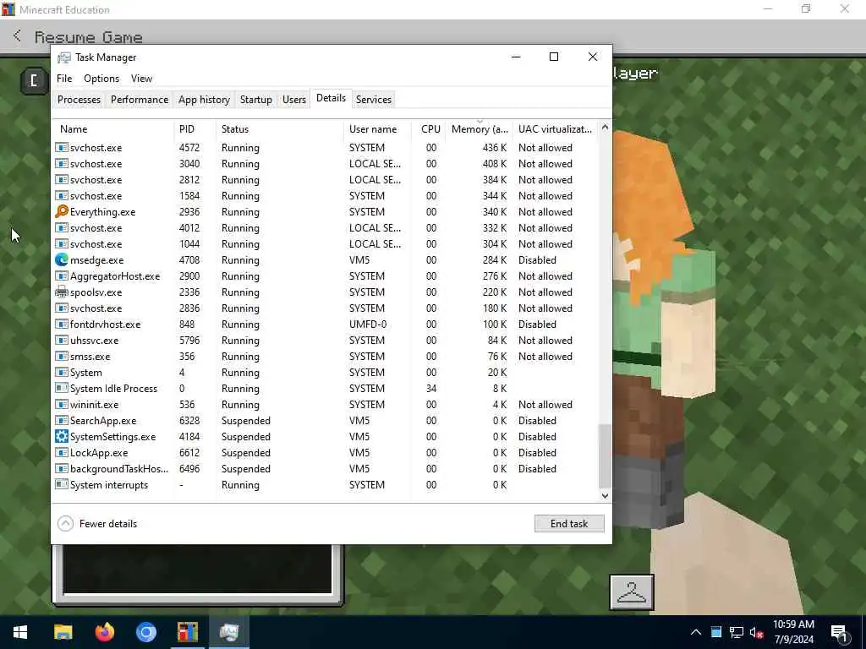
Task: Open the network tray icon
Action: [x=737, y=633]
